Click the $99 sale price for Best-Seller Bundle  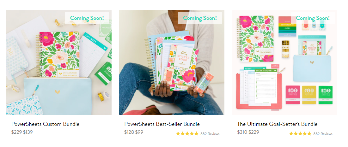(x=139, y=132)
